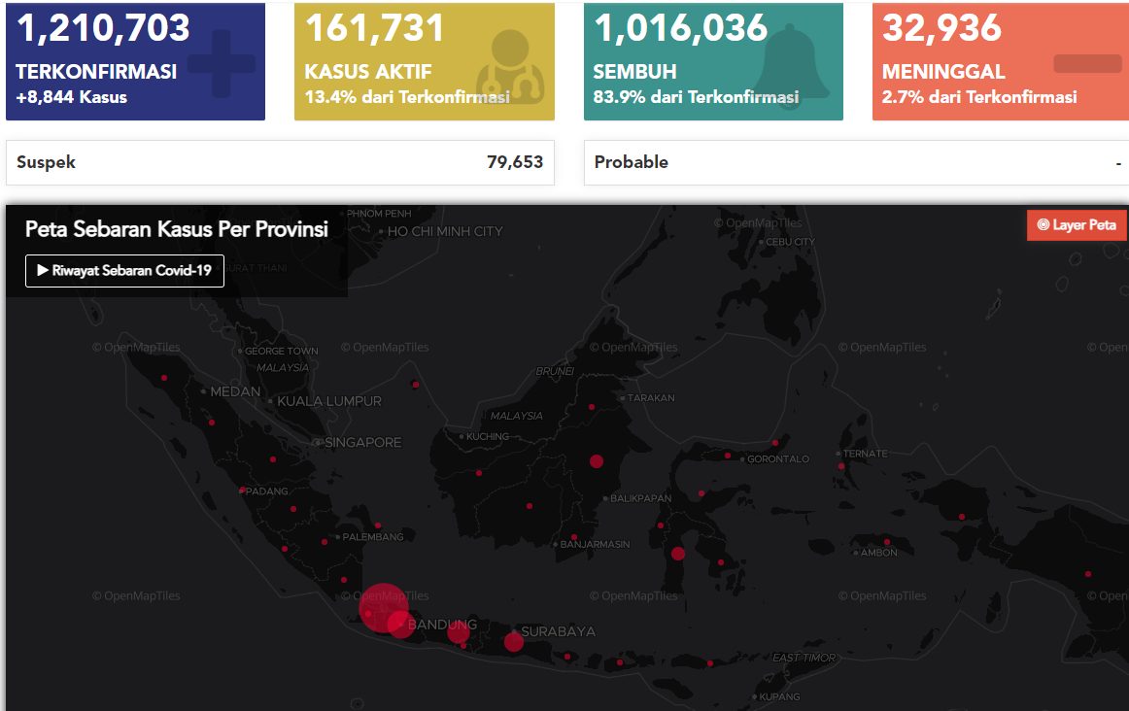This screenshot has width=1129, height=711.
Task: Click the red circle next to Surabaya label
Action: pos(513,642)
